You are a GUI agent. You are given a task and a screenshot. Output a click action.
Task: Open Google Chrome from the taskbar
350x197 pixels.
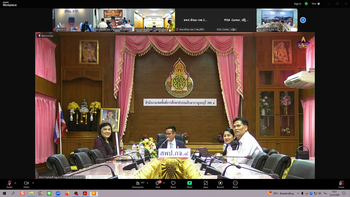[40, 193]
